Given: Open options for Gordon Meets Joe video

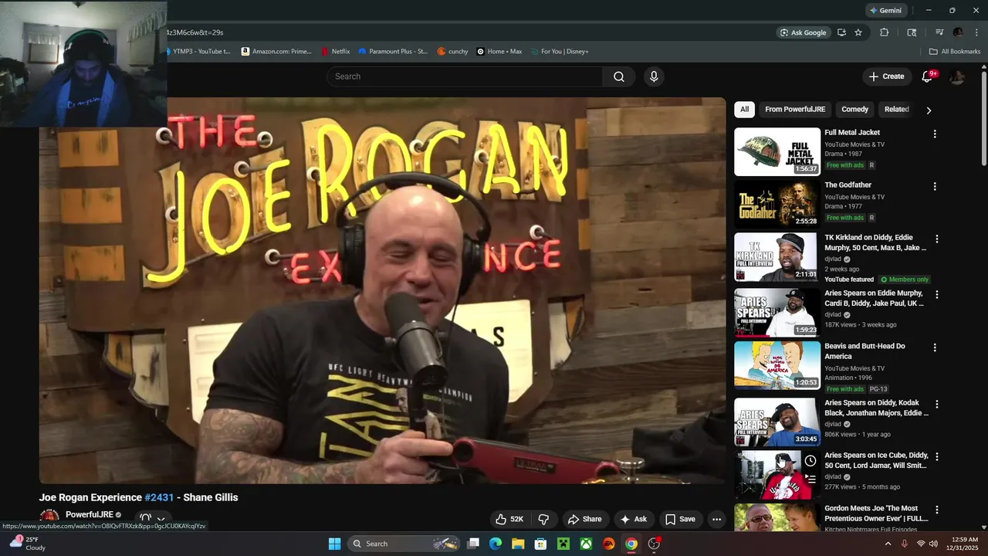Looking at the screenshot, I should click(937, 510).
